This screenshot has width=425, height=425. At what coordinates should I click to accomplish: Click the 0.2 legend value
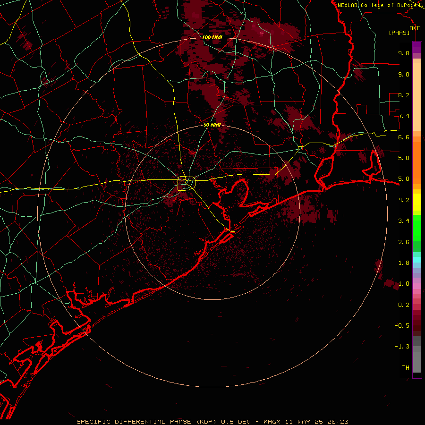[x=404, y=305]
